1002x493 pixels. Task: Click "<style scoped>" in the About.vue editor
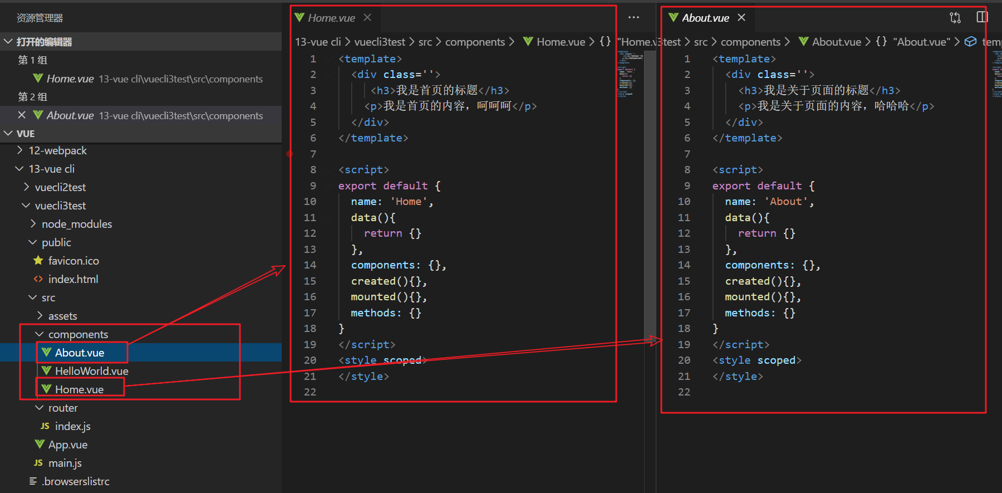757,360
